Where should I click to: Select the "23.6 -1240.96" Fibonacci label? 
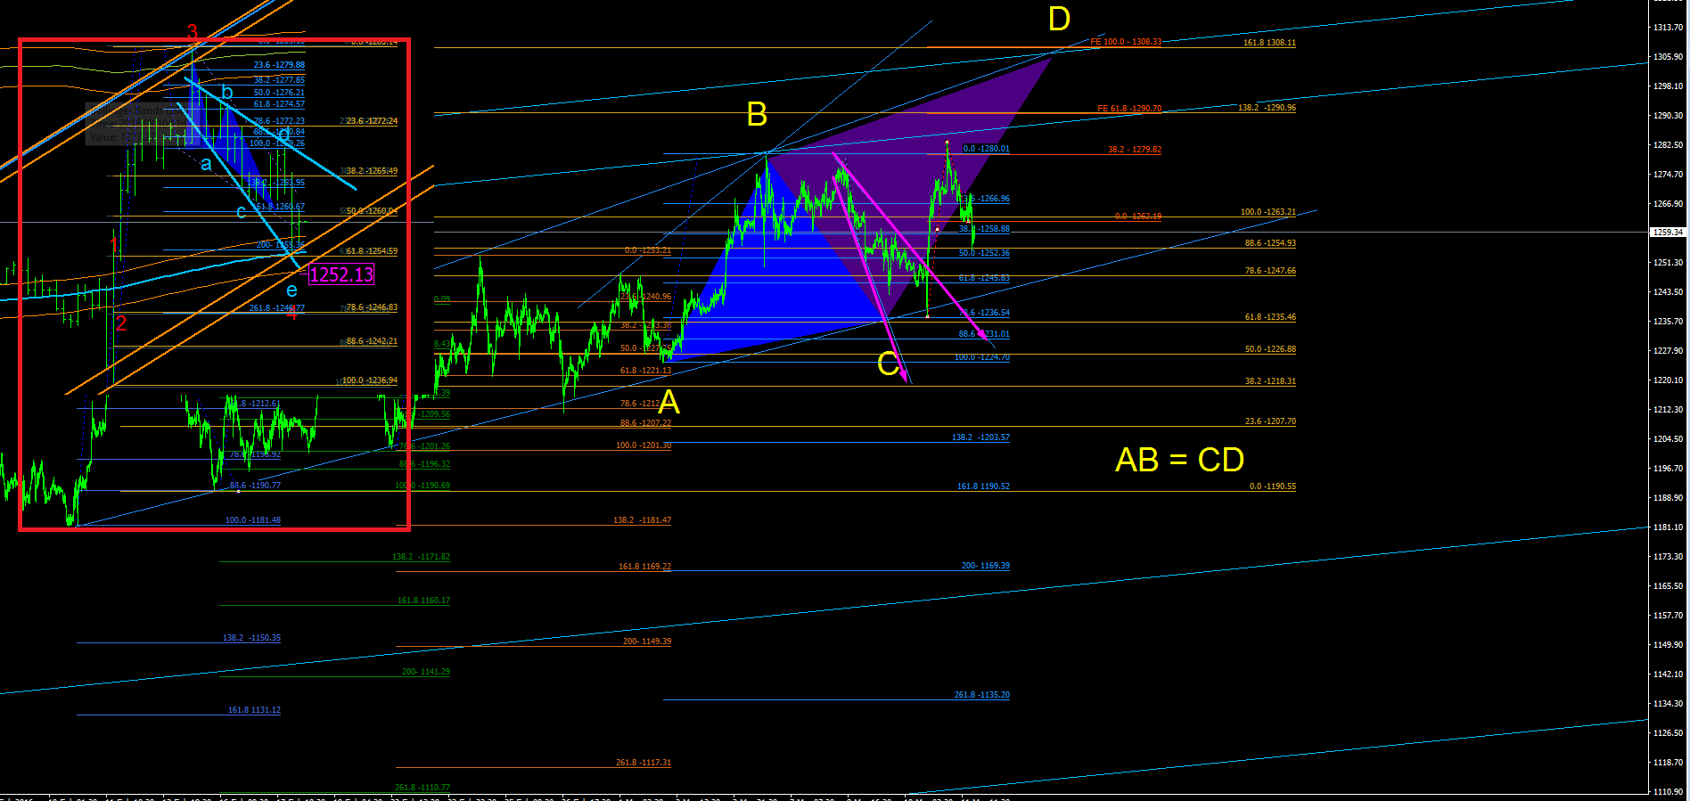(x=645, y=297)
